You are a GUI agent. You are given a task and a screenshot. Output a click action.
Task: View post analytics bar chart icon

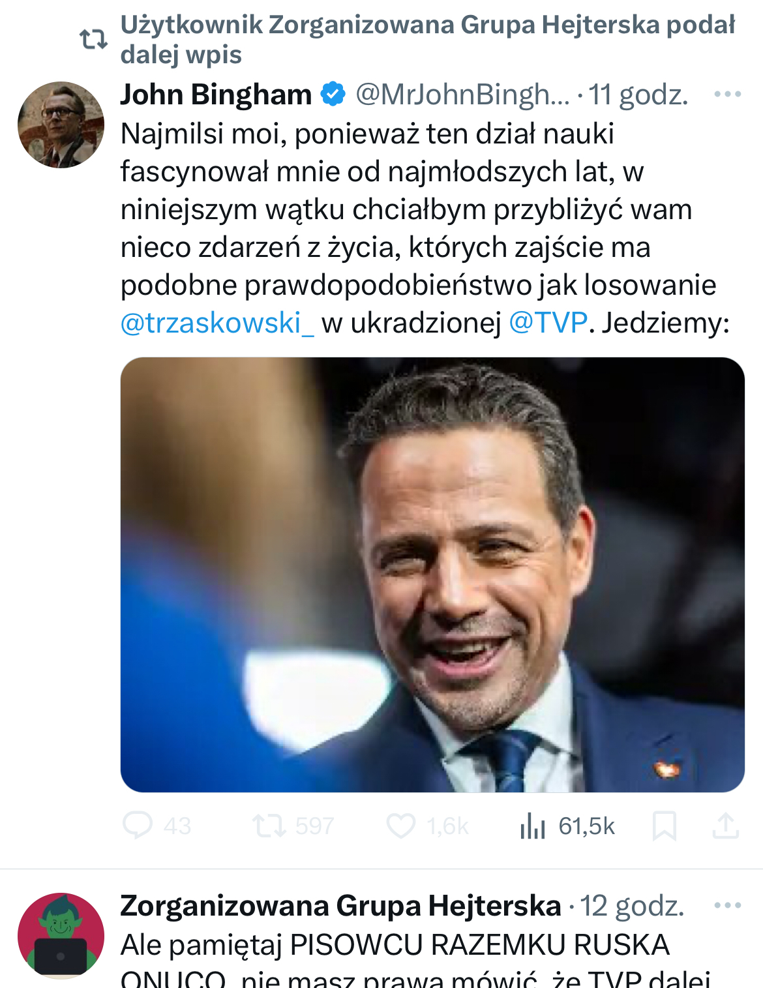(533, 826)
